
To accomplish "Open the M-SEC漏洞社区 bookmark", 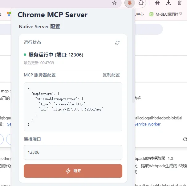I will click(165, 14).
